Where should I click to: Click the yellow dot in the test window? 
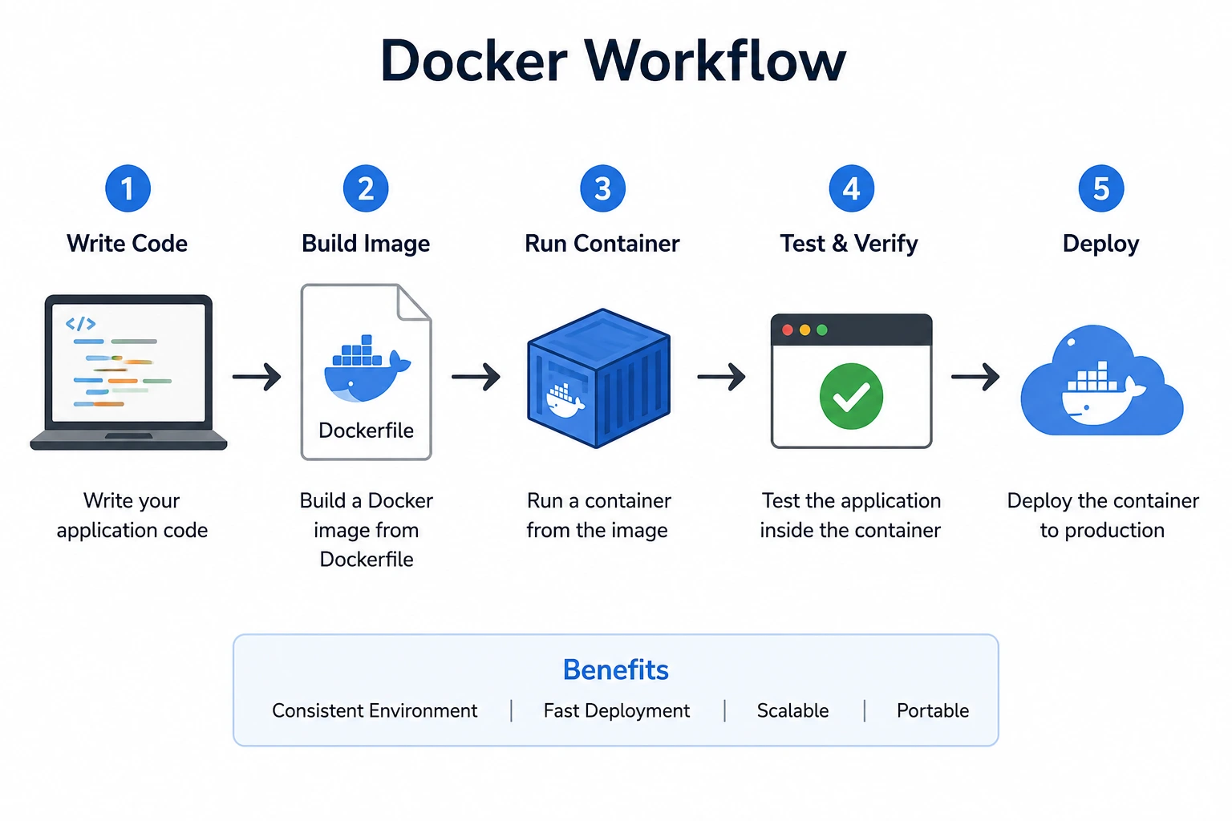[x=804, y=330]
